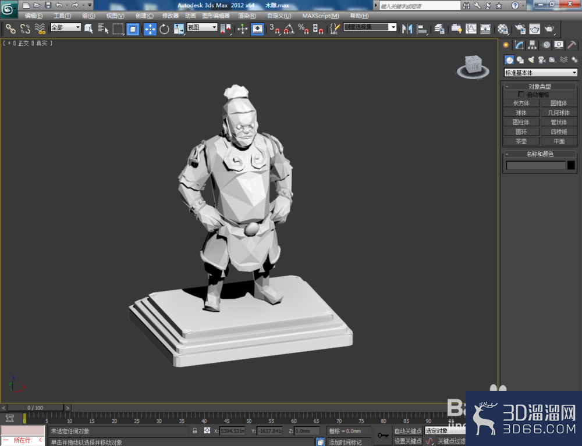
Task: Click the Undo arrow icon
Action: coord(59,5)
